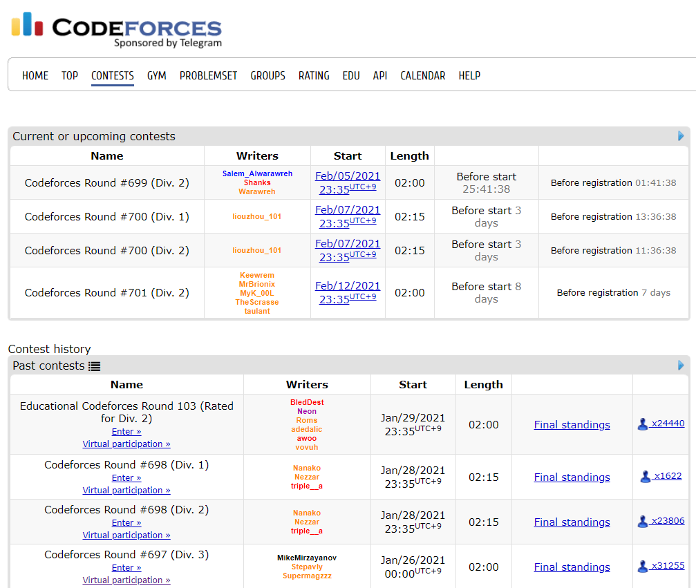Image resolution: width=696 pixels, height=588 pixels.
Task: Open the Past contests list icon
Action: [x=94, y=366]
